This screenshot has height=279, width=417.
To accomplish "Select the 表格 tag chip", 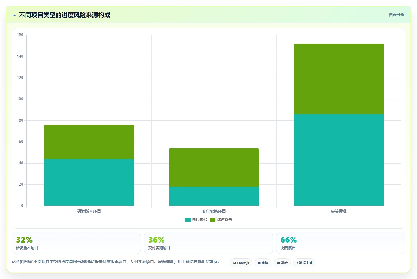I will (263, 263).
